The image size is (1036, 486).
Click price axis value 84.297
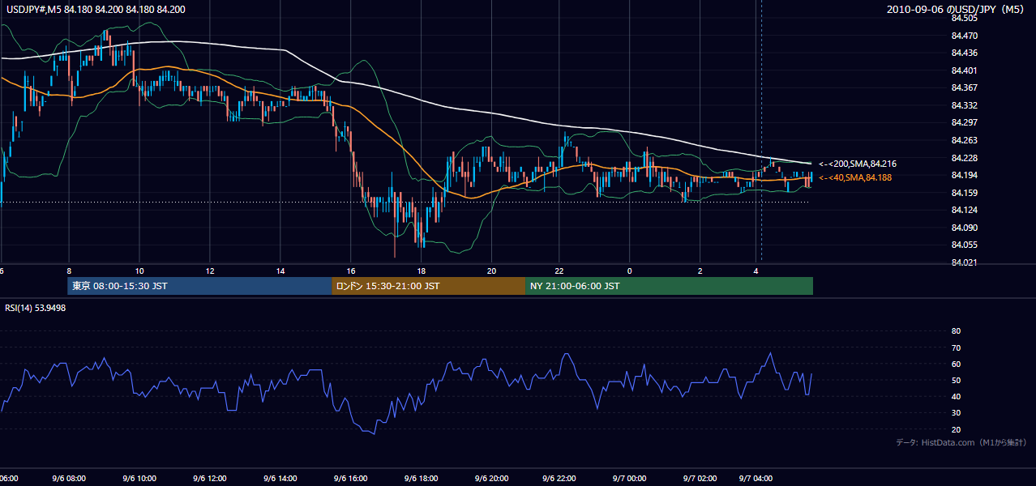(964, 122)
